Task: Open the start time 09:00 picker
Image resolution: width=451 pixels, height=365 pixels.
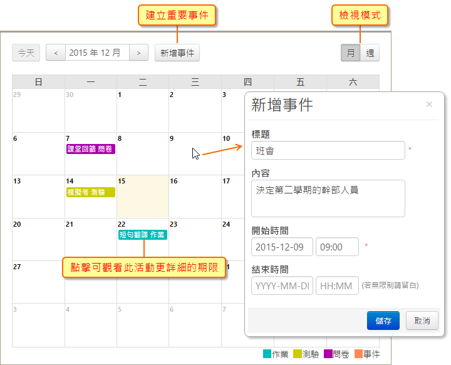Action: (x=337, y=247)
